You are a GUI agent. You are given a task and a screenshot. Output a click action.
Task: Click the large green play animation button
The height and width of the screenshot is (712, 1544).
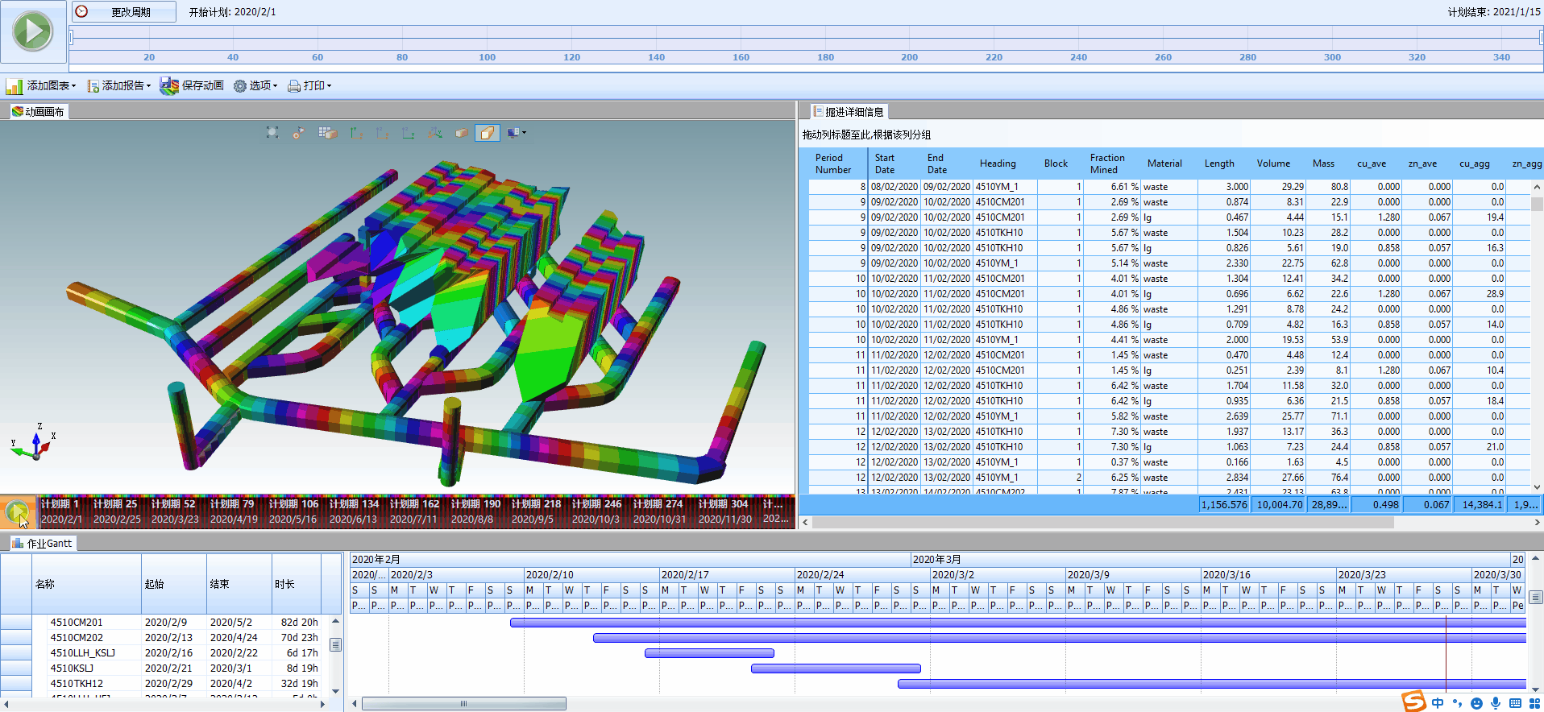point(33,32)
